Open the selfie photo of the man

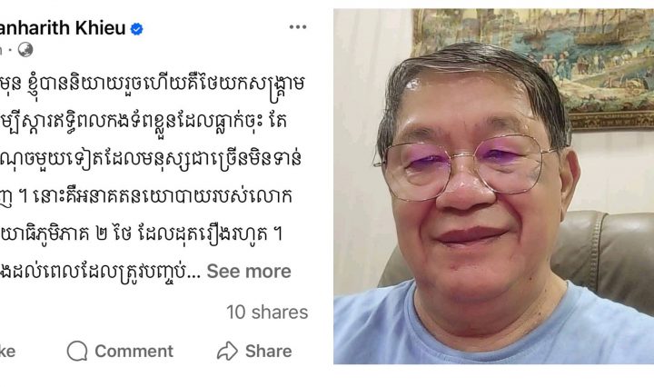click(493, 186)
